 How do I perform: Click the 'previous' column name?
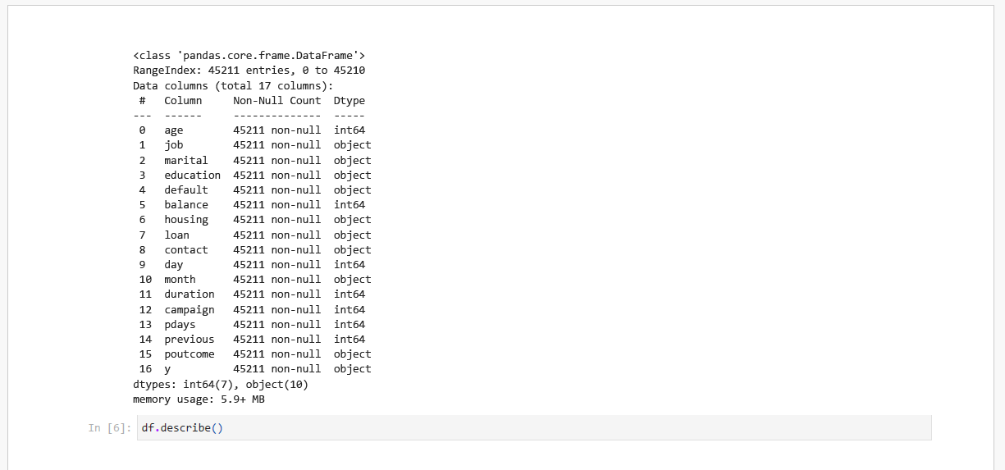click(x=189, y=340)
